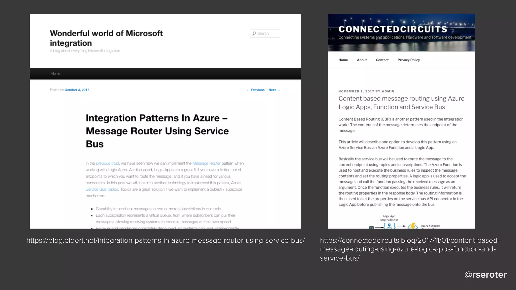Click the @rseroter handle
Image resolution: width=516 pixels, height=290 pixels.
[x=486, y=275]
